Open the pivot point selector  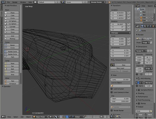57,117
